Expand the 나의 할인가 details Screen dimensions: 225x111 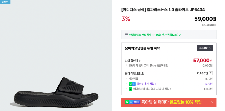tap(140, 61)
